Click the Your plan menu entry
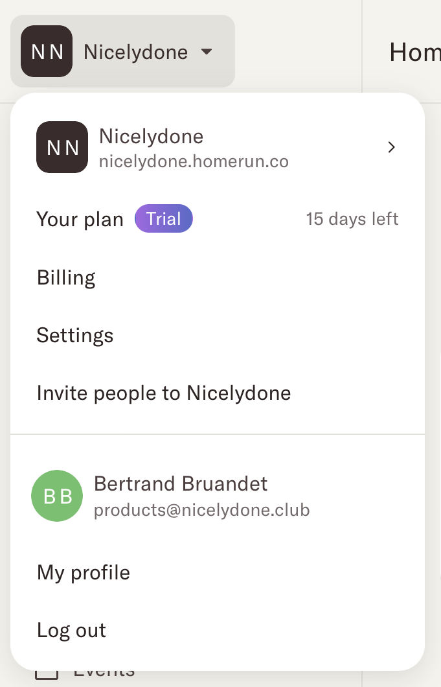Screen dimensions: 441x687 80,218
